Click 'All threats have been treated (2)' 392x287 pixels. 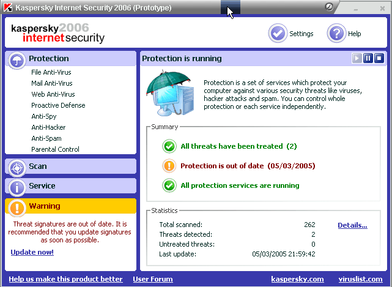click(239, 146)
